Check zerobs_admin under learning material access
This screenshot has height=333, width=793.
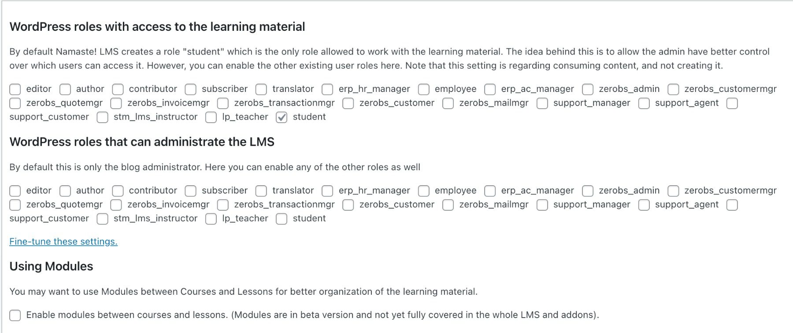coord(588,89)
